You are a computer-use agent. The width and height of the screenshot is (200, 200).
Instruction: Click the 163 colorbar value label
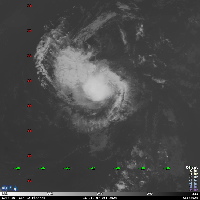pyautogui.click(x=5, y=194)
